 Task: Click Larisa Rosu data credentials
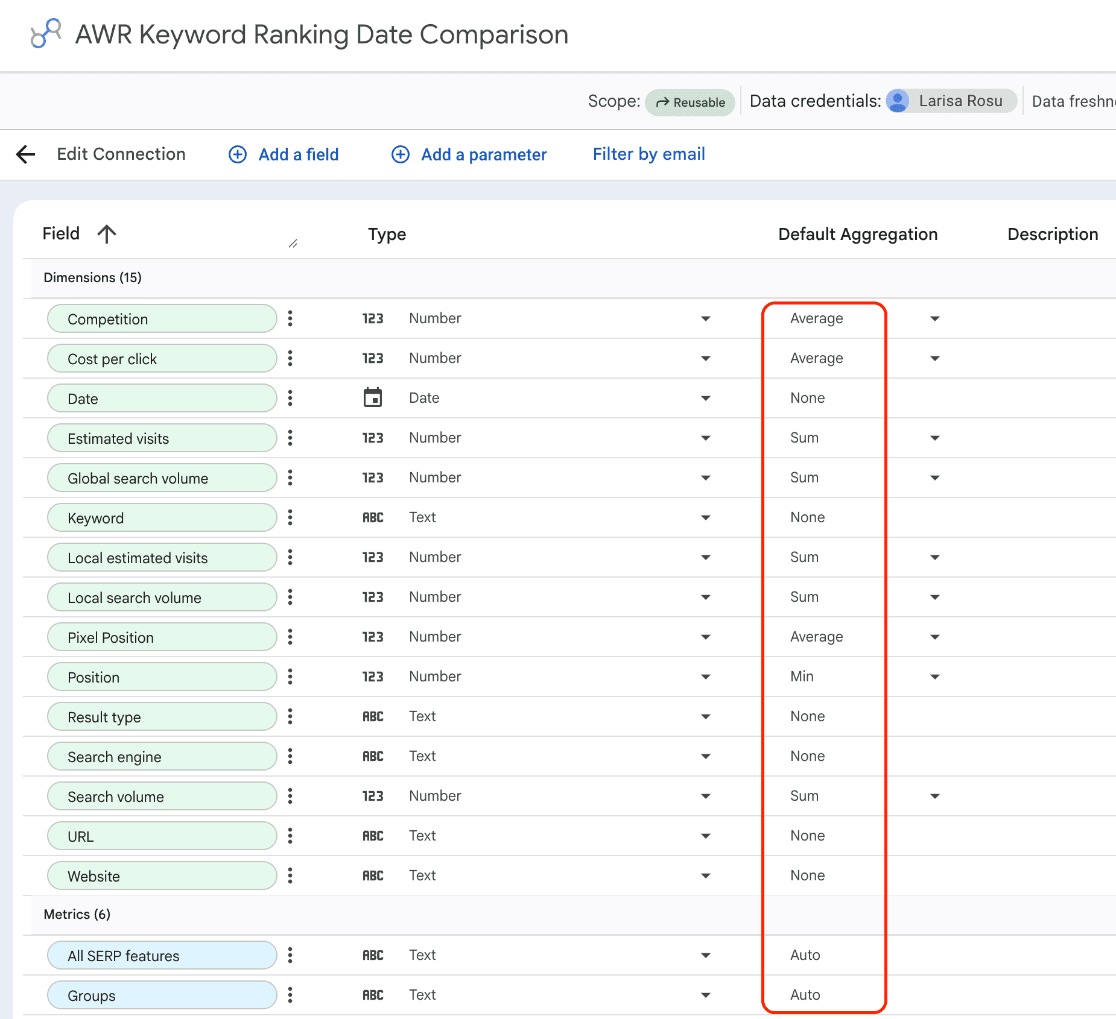(951, 101)
